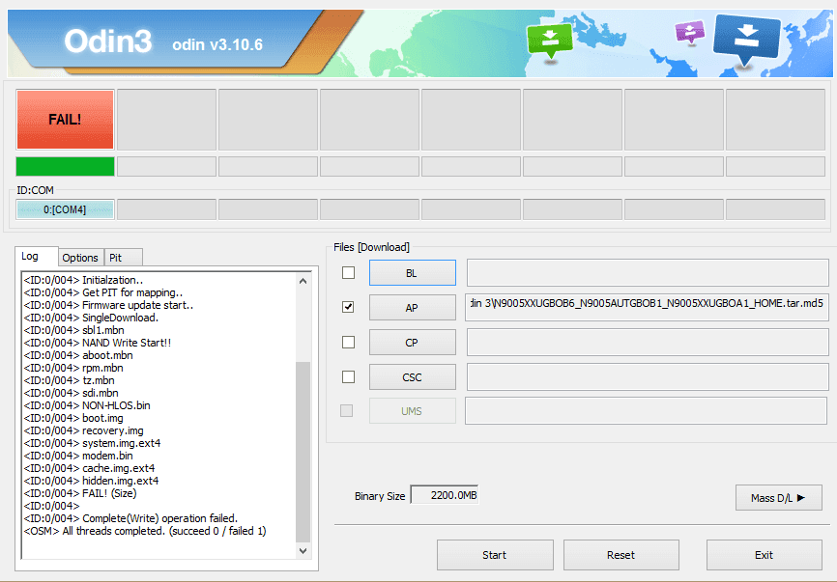
Task: Click the green progress bar
Action: 65,166
